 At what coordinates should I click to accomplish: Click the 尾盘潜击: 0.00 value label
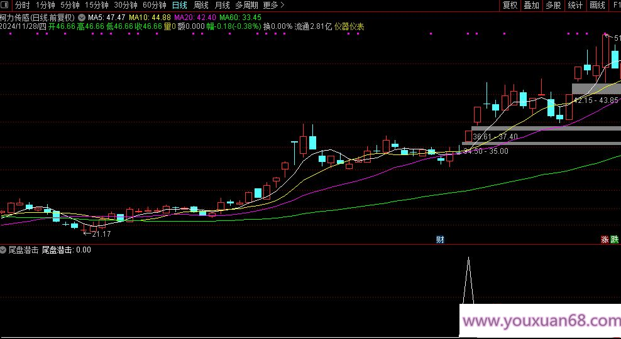click(x=66, y=250)
